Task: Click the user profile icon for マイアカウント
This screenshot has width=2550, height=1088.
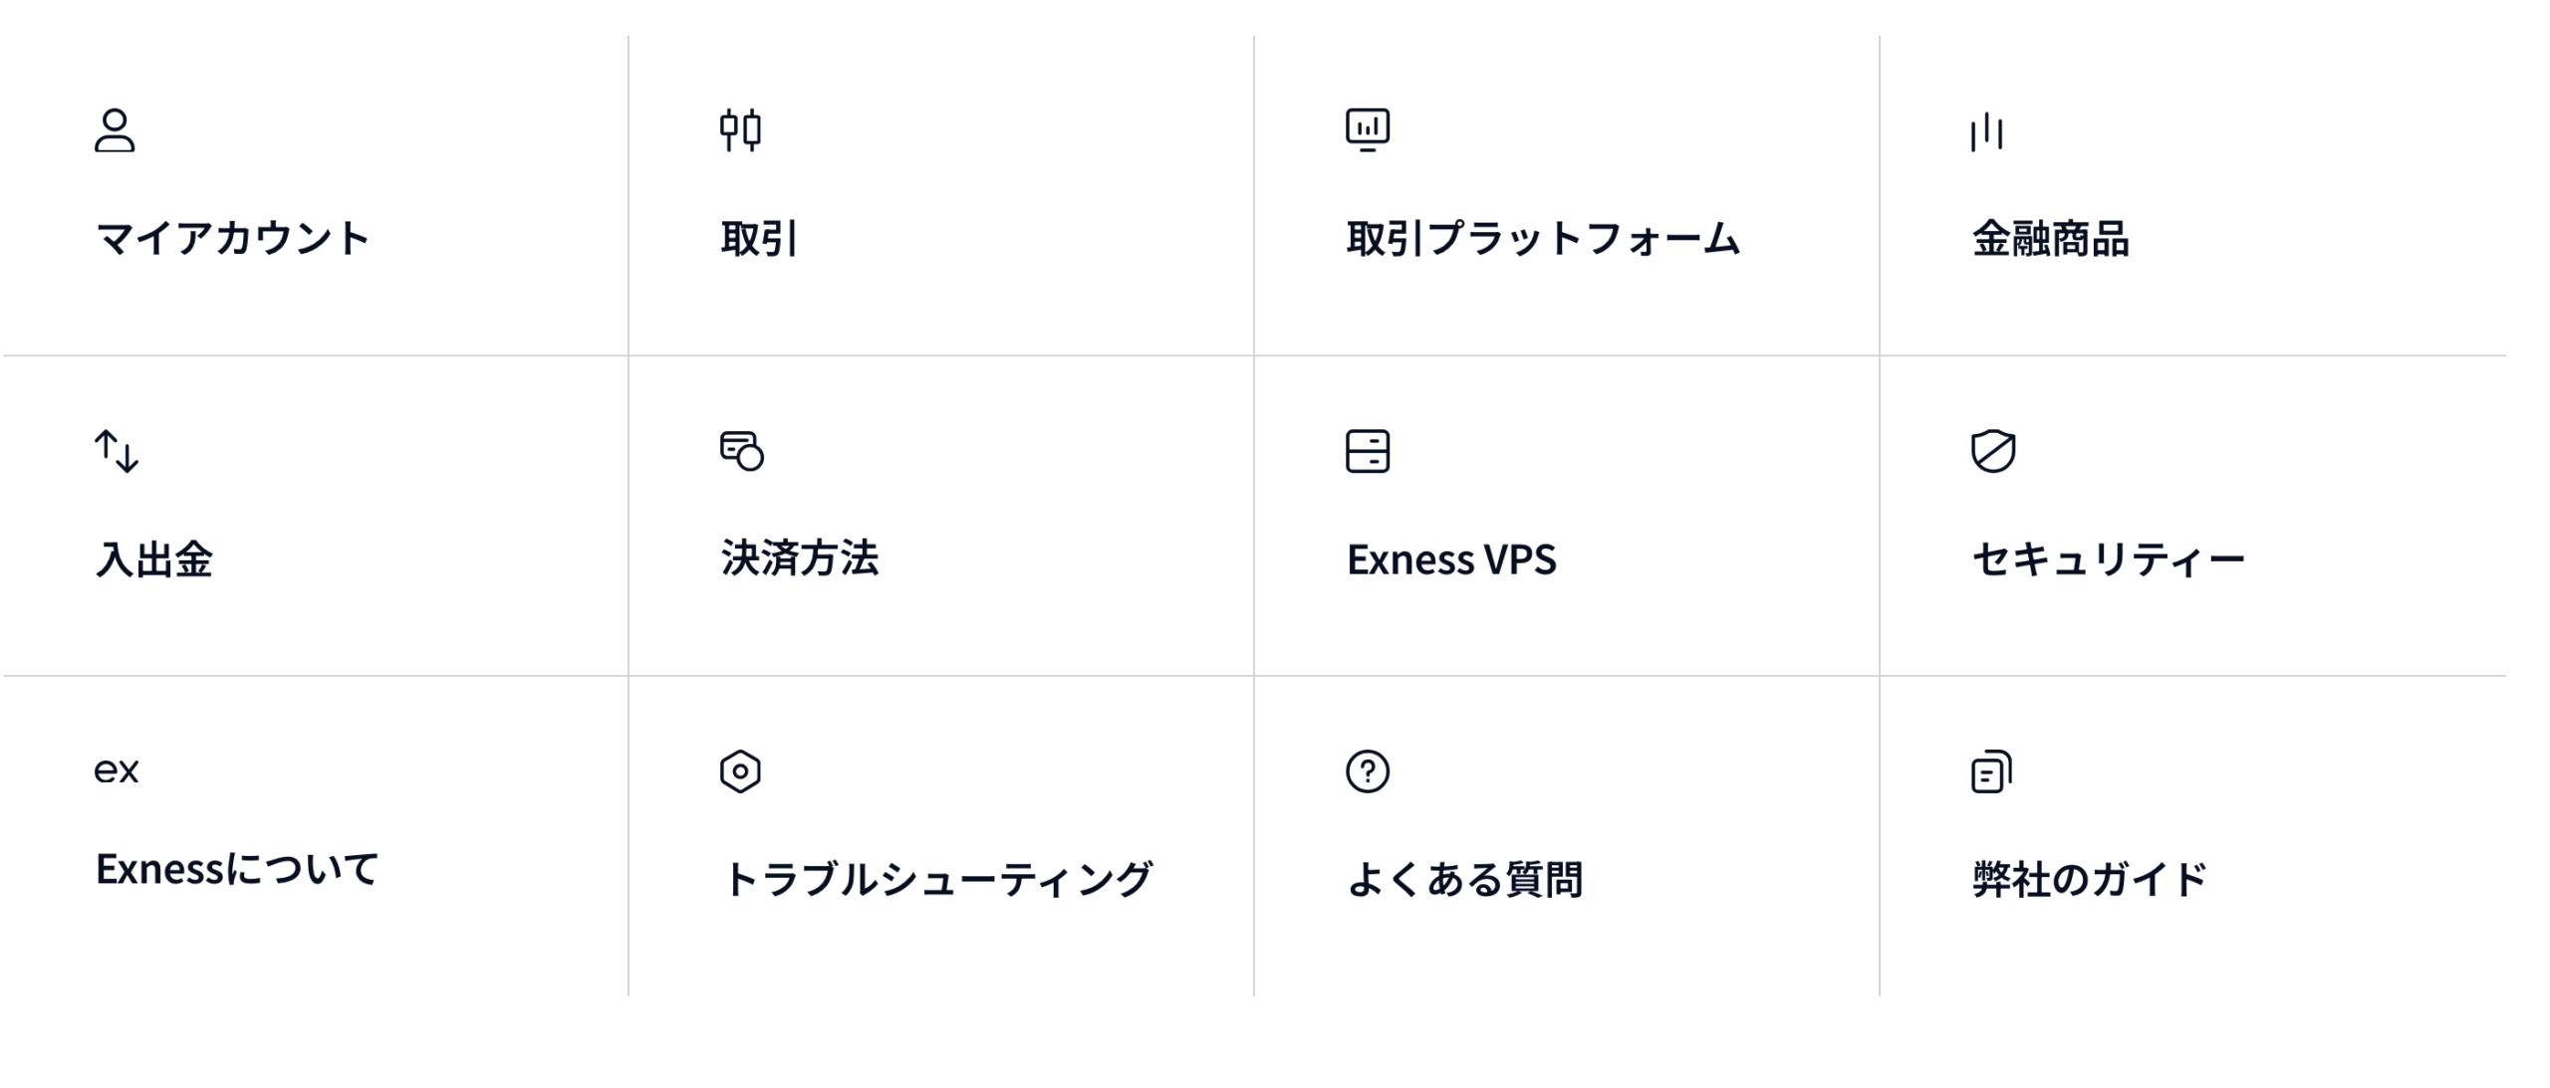Action: pos(115,130)
